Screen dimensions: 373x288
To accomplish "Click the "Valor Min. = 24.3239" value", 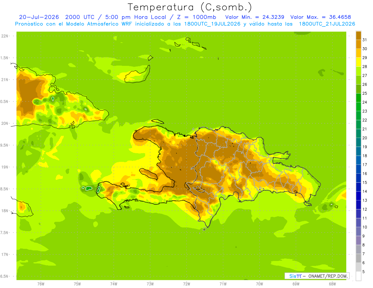I will point(254,17).
